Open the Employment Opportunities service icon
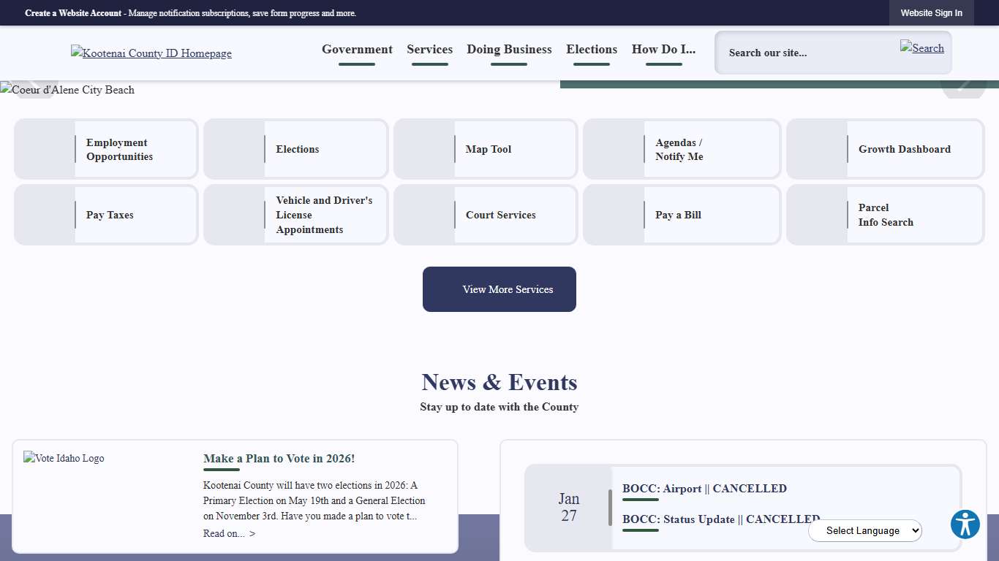The width and height of the screenshot is (999, 561). (x=105, y=149)
